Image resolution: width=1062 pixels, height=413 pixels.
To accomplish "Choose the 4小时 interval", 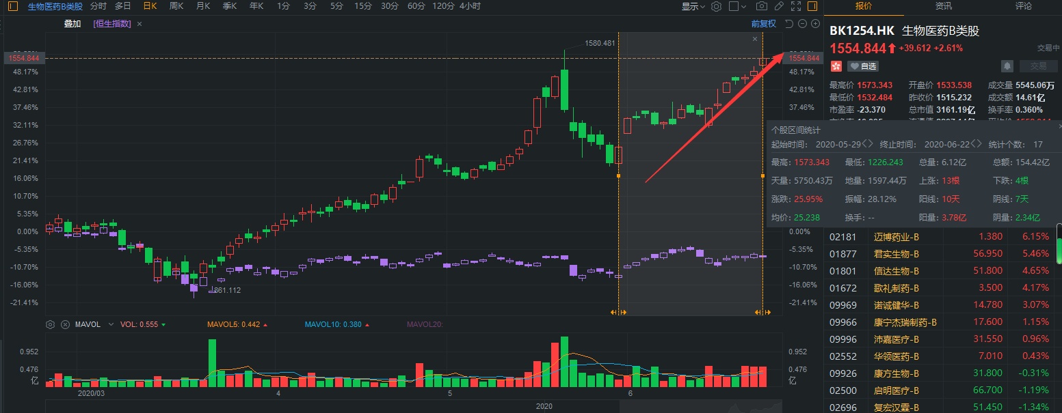I will point(470,6).
